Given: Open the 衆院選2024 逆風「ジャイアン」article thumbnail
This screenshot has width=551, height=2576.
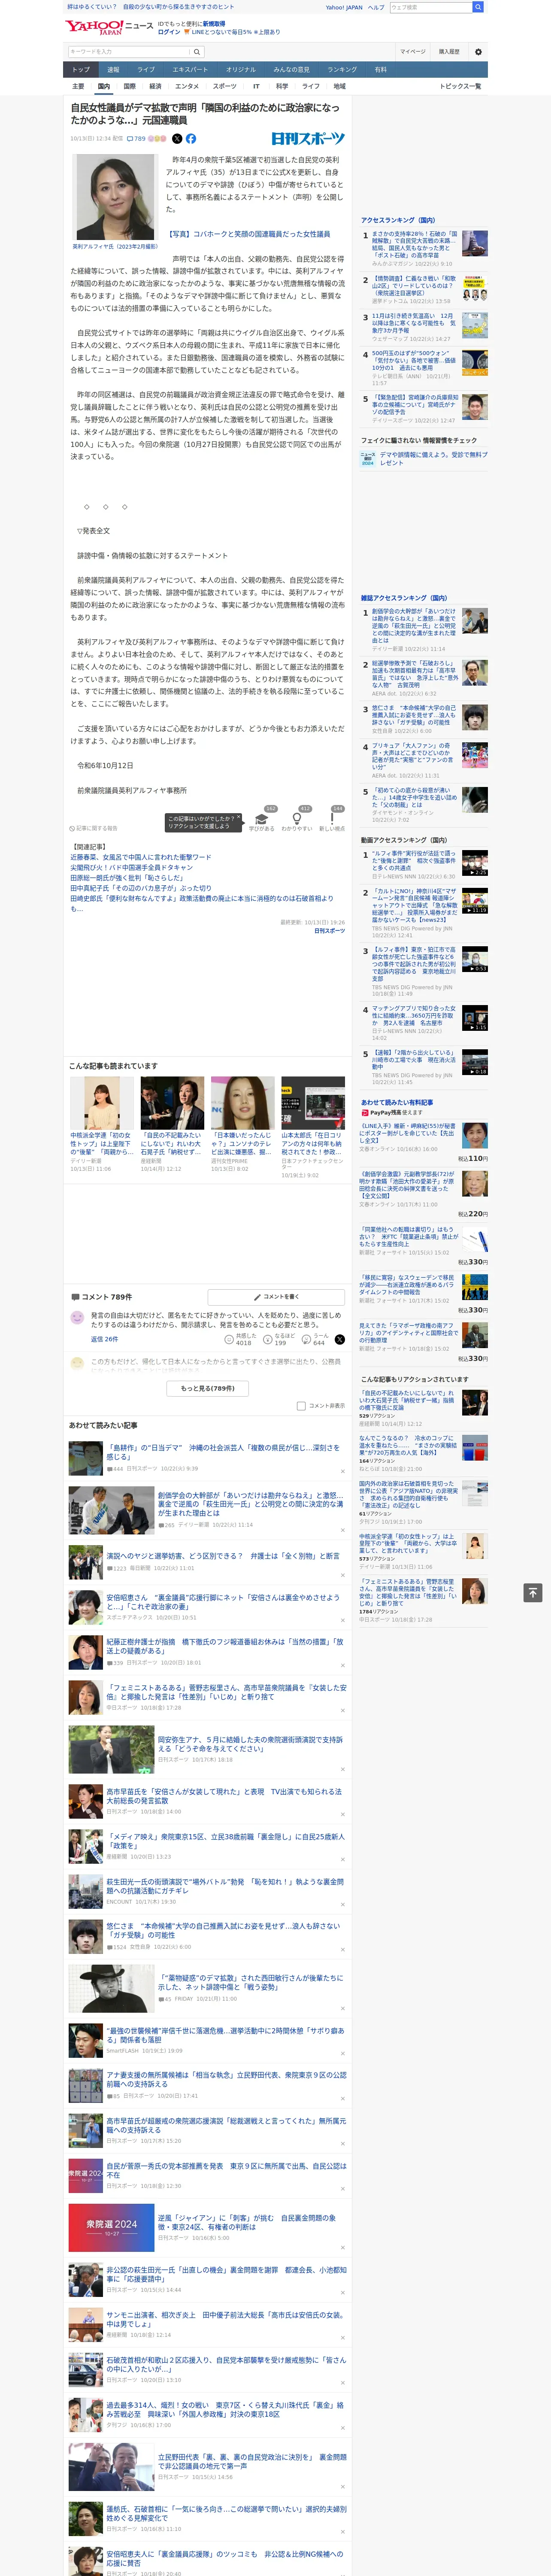Looking at the screenshot, I should [111, 2228].
